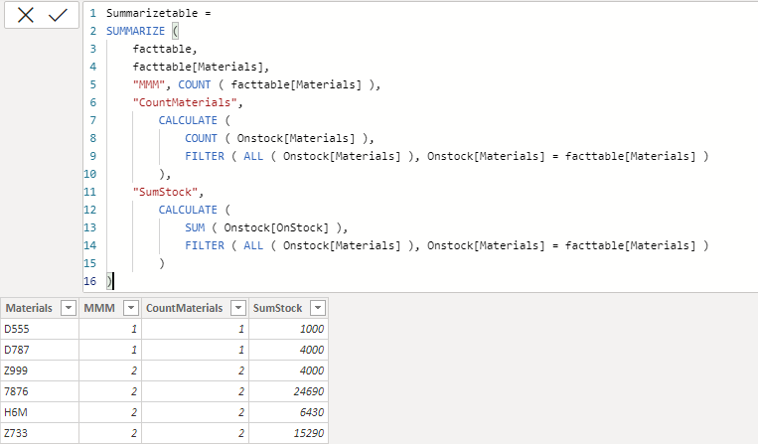Screen dimensions: 758x444
Task: Click the FILTER keyword on line 9
Action: 205,156
